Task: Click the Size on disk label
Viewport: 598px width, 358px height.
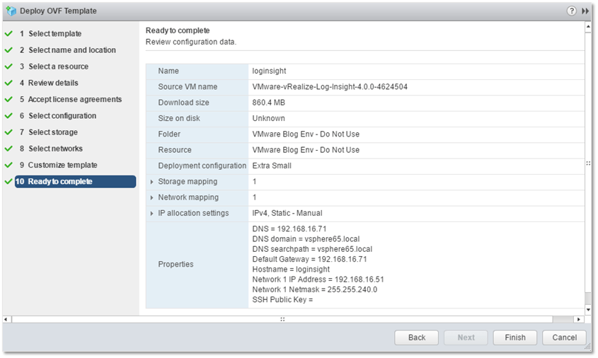Action: click(x=179, y=118)
